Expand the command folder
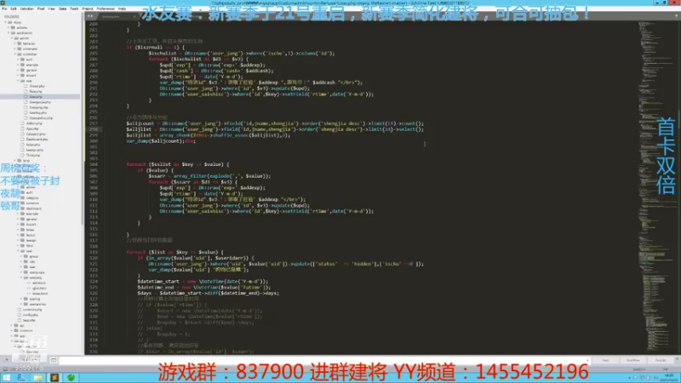Screen dimensions: 681x383 [x=15, y=49]
